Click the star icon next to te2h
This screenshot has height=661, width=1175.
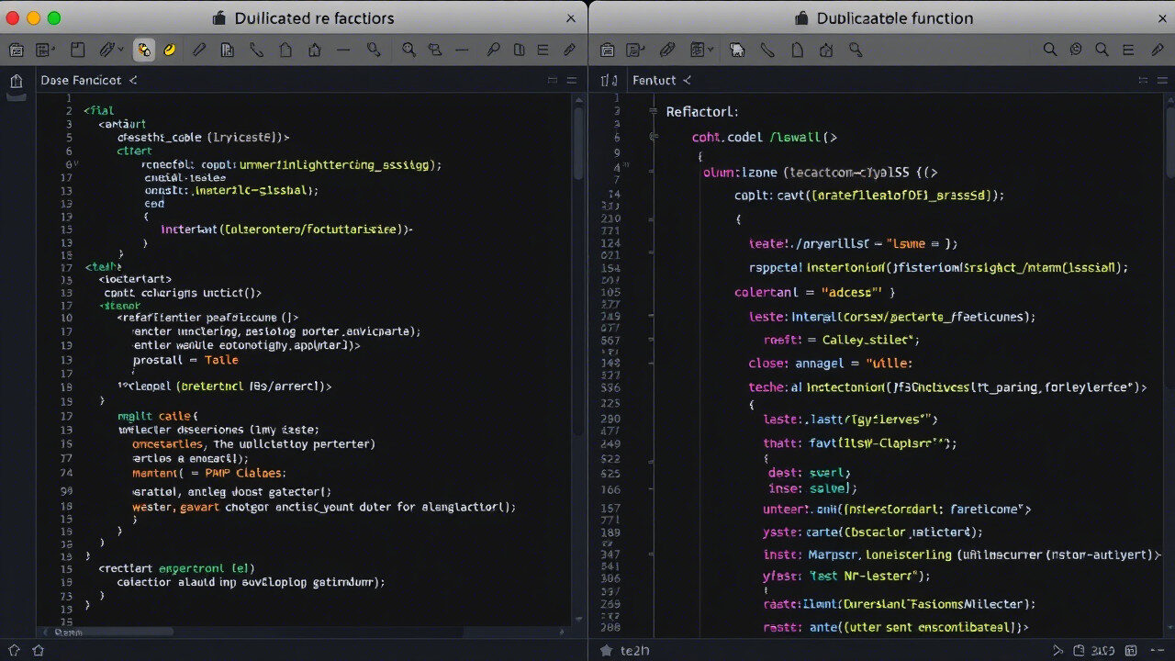tap(606, 650)
